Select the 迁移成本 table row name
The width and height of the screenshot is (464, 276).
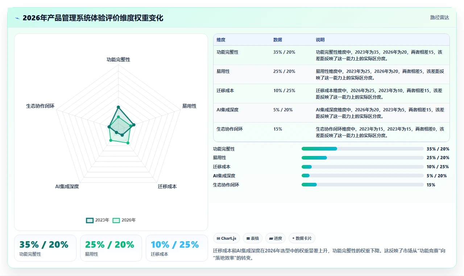225,91
